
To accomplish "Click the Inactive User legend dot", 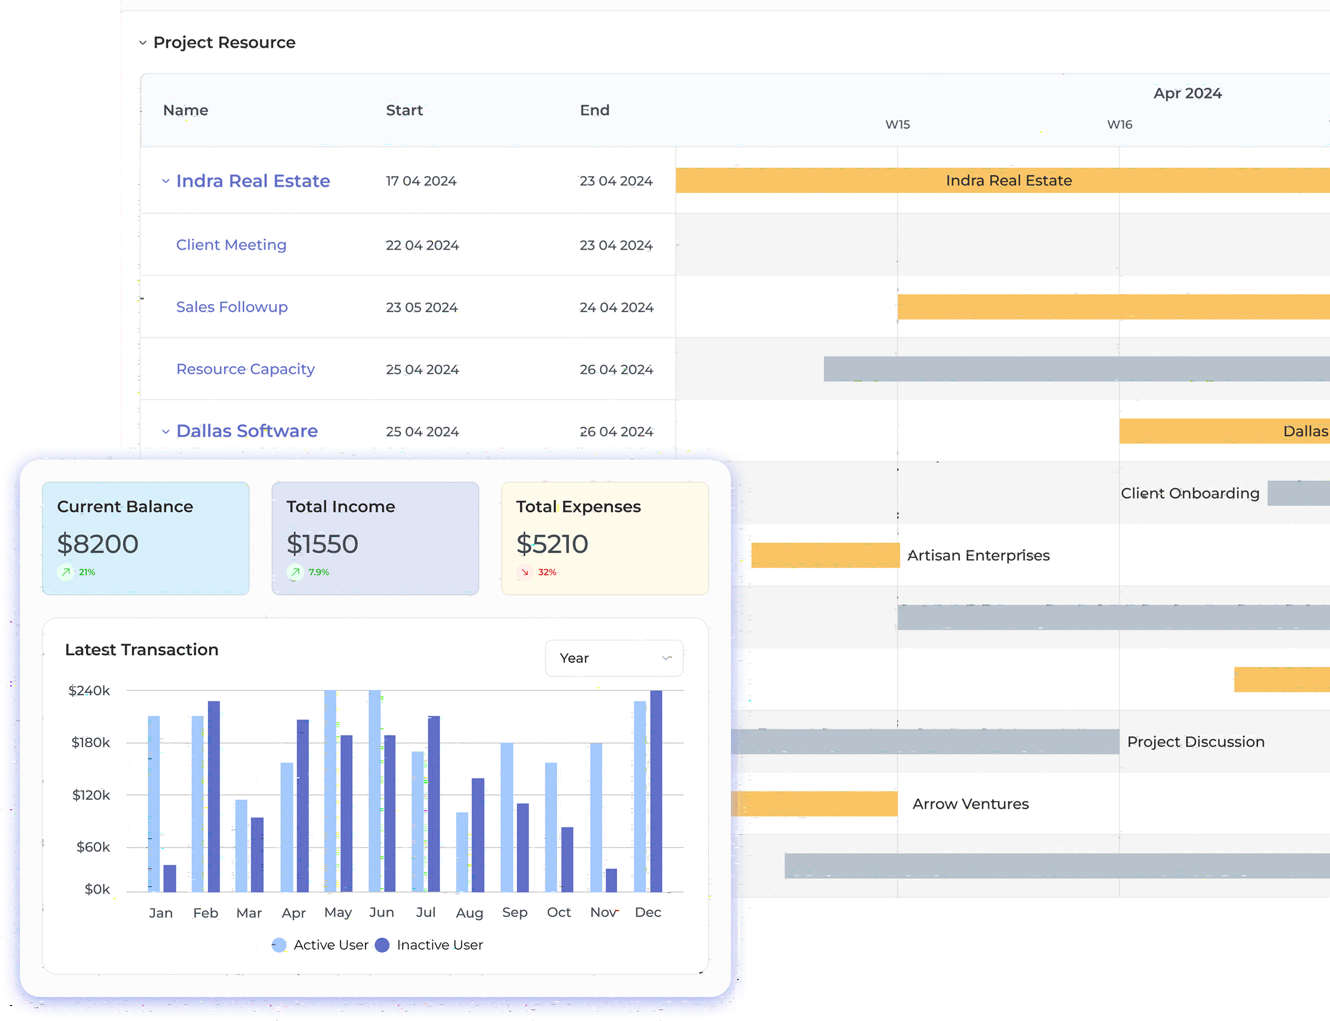I will (382, 945).
